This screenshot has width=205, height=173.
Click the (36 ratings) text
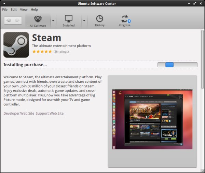click(61, 52)
